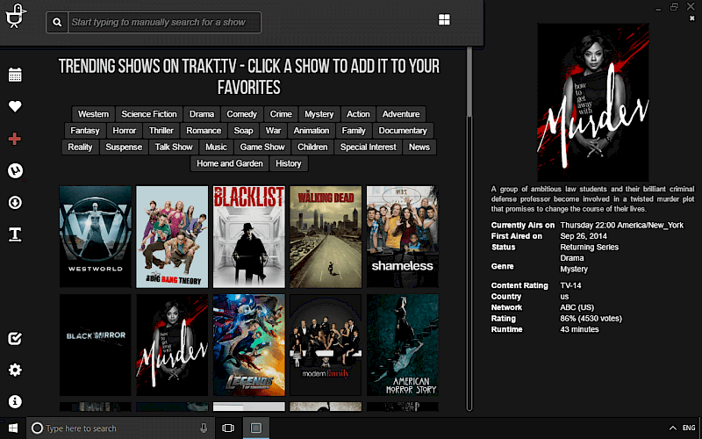The height and width of the screenshot is (439, 702).
Task: Click the DuckieTV taskbar app button
Action: [256, 428]
